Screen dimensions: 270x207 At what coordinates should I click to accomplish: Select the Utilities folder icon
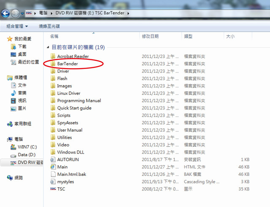pyautogui.click(x=53, y=138)
